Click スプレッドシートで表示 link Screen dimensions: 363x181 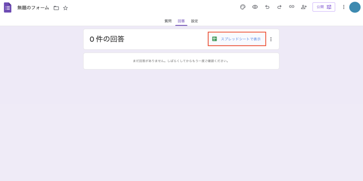(241, 39)
